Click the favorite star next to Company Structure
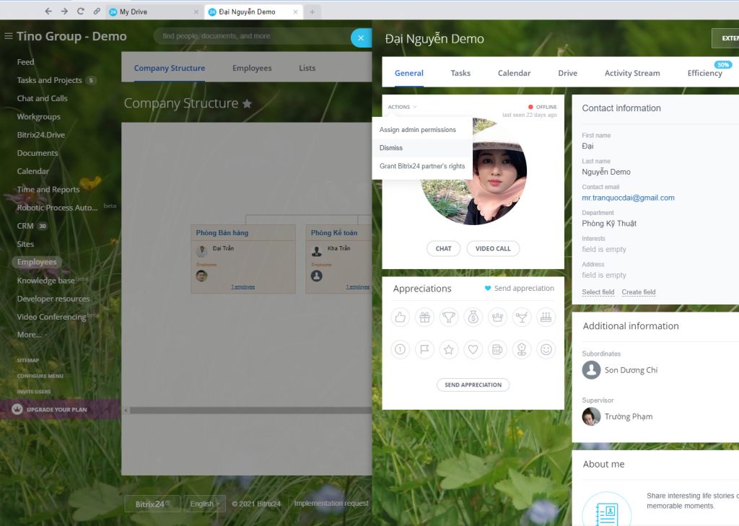The image size is (739, 526). tap(247, 103)
